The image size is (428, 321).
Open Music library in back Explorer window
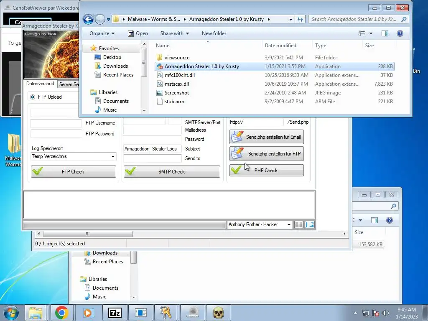[x=99, y=296]
